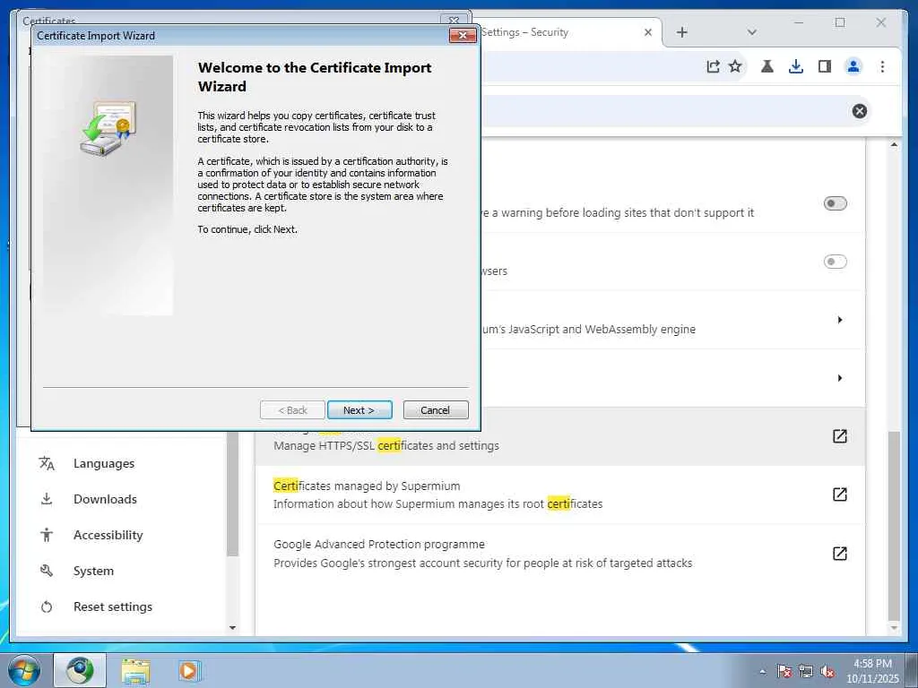This screenshot has width=918, height=688.
Task: Expand the row below JavaScript engine setting
Action: 839,378
